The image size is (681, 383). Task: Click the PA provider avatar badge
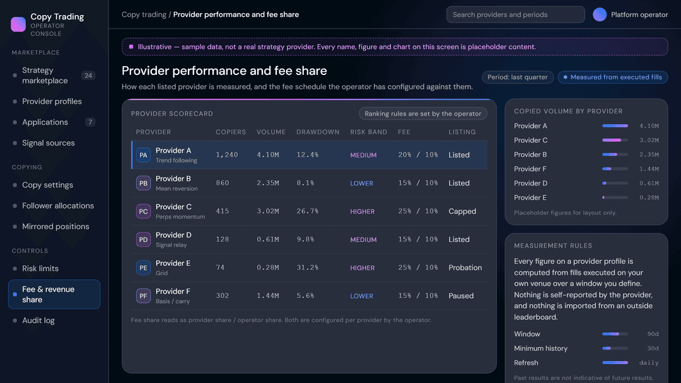point(143,155)
